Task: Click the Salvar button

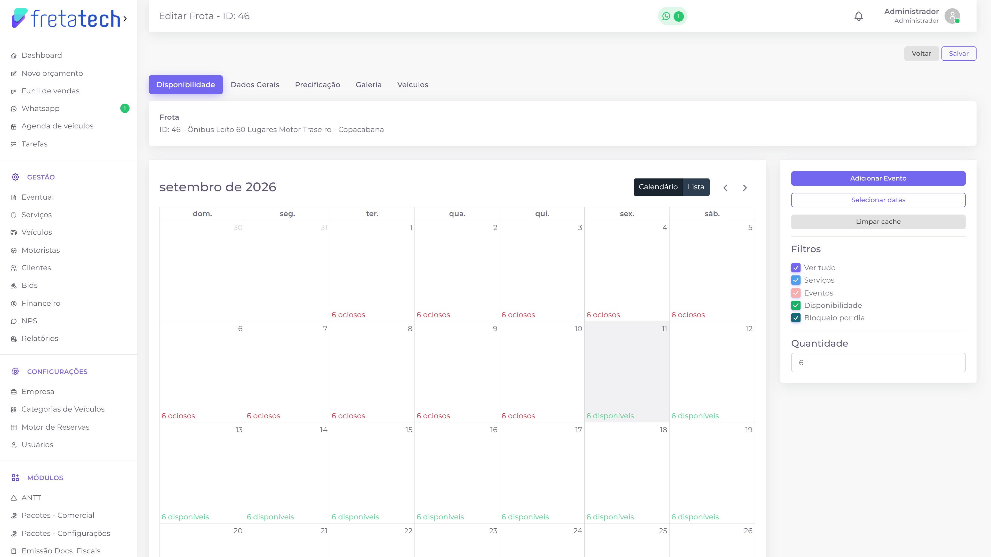Action: (x=959, y=54)
